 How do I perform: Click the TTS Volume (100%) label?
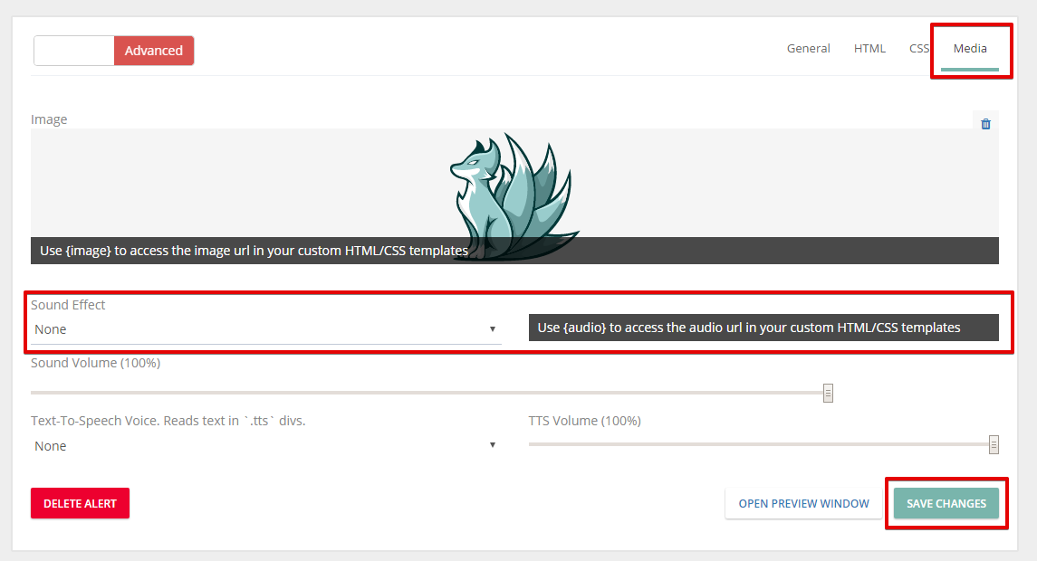[x=585, y=421]
